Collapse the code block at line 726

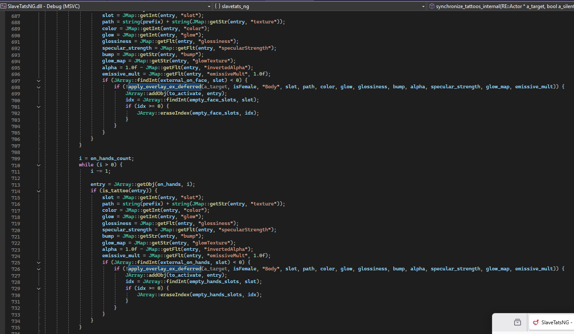[x=39, y=269]
